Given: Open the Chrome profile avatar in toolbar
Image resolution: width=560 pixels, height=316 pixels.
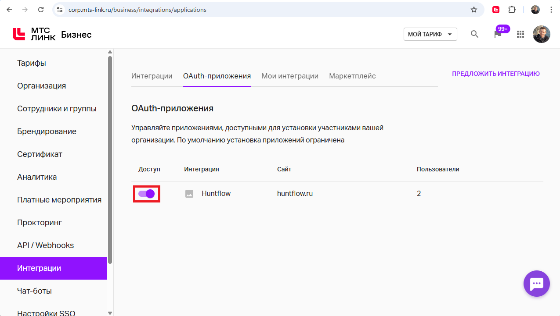Looking at the screenshot, I should 535,10.
